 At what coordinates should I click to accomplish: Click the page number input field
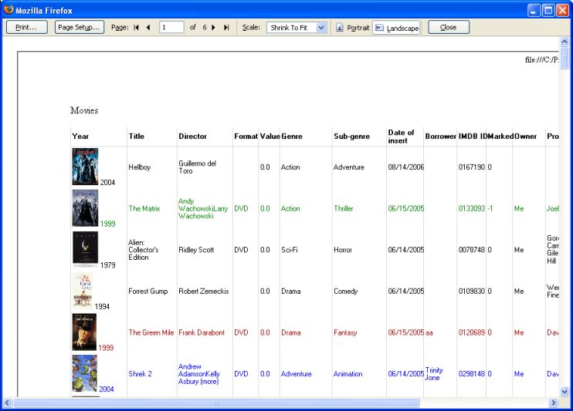pyautogui.click(x=171, y=28)
